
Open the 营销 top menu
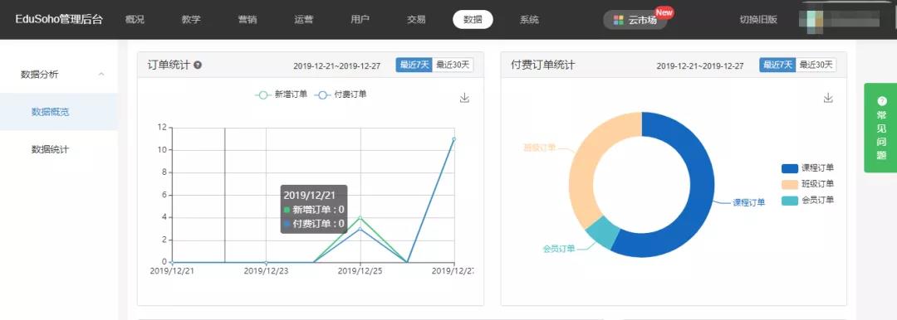pyautogui.click(x=248, y=19)
